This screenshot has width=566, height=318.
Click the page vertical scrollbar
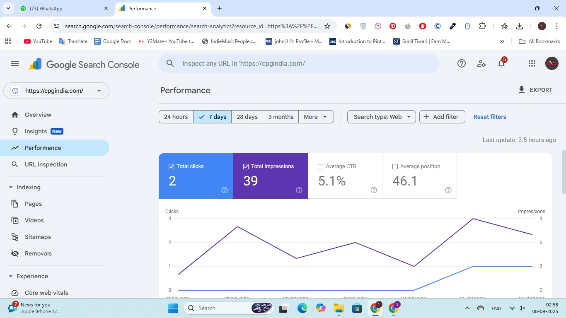point(564,172)
